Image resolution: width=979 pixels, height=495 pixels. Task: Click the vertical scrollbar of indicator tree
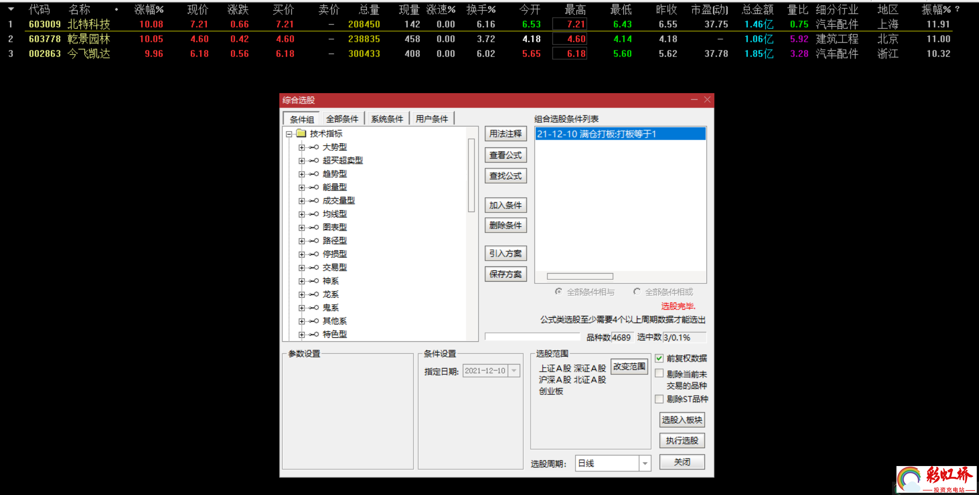pos(471,176)
